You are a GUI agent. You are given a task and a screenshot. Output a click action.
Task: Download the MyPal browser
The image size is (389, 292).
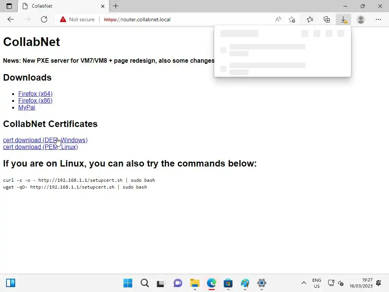click(x=27, y=108)
